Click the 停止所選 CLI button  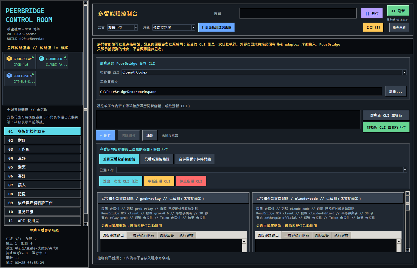pyautogui.click(x=191, y=181)
